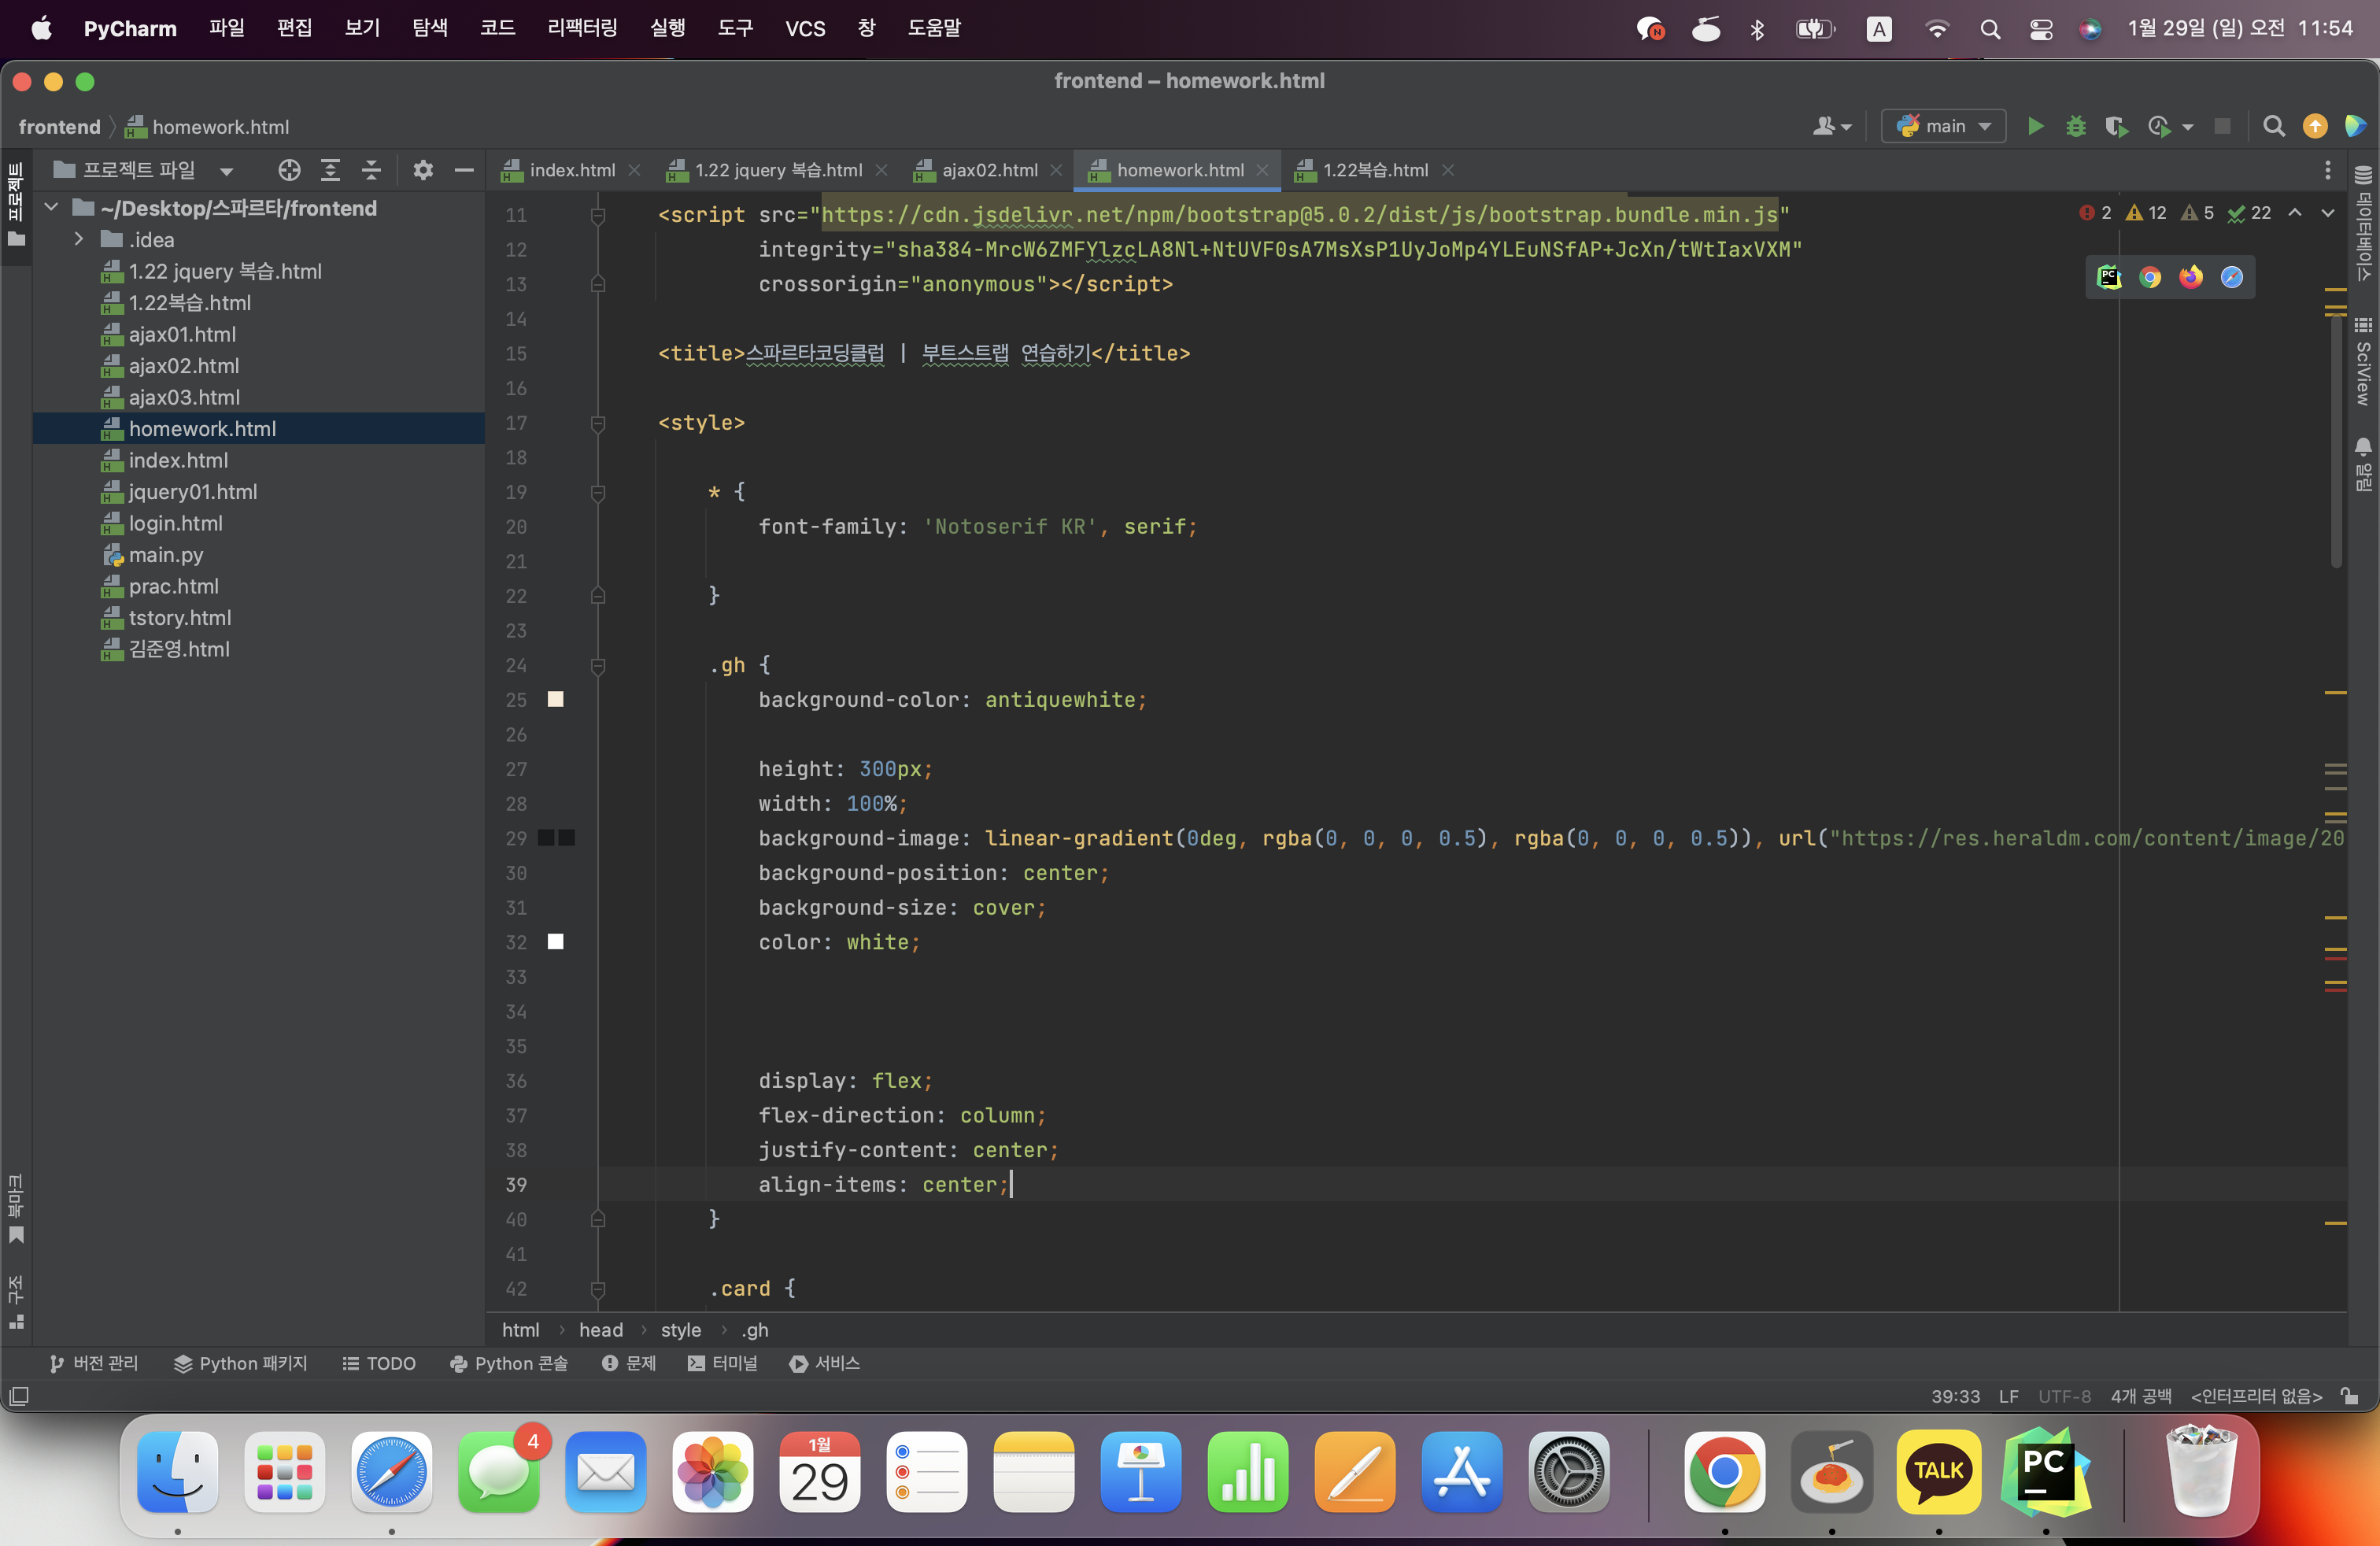Image resolution: width=2380 pixels, height=1546 pixels.
Task: Open the editor tabs more-options menu
Action: tap(2328, 170)
